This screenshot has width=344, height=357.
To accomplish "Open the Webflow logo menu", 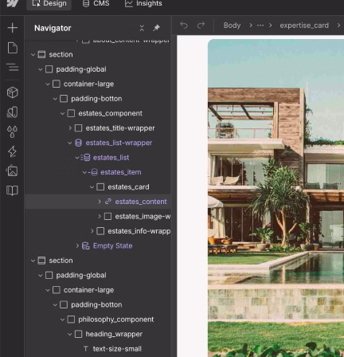I will click(13, 3).
